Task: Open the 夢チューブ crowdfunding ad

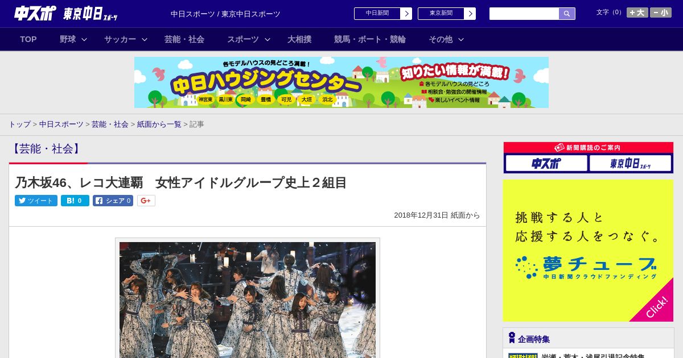Action: (588, 251)
